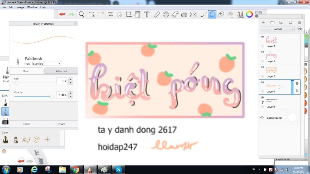Hide Layer1 with its eye icon
Screen dimensions: 310x174
click(x=262, y=37)
